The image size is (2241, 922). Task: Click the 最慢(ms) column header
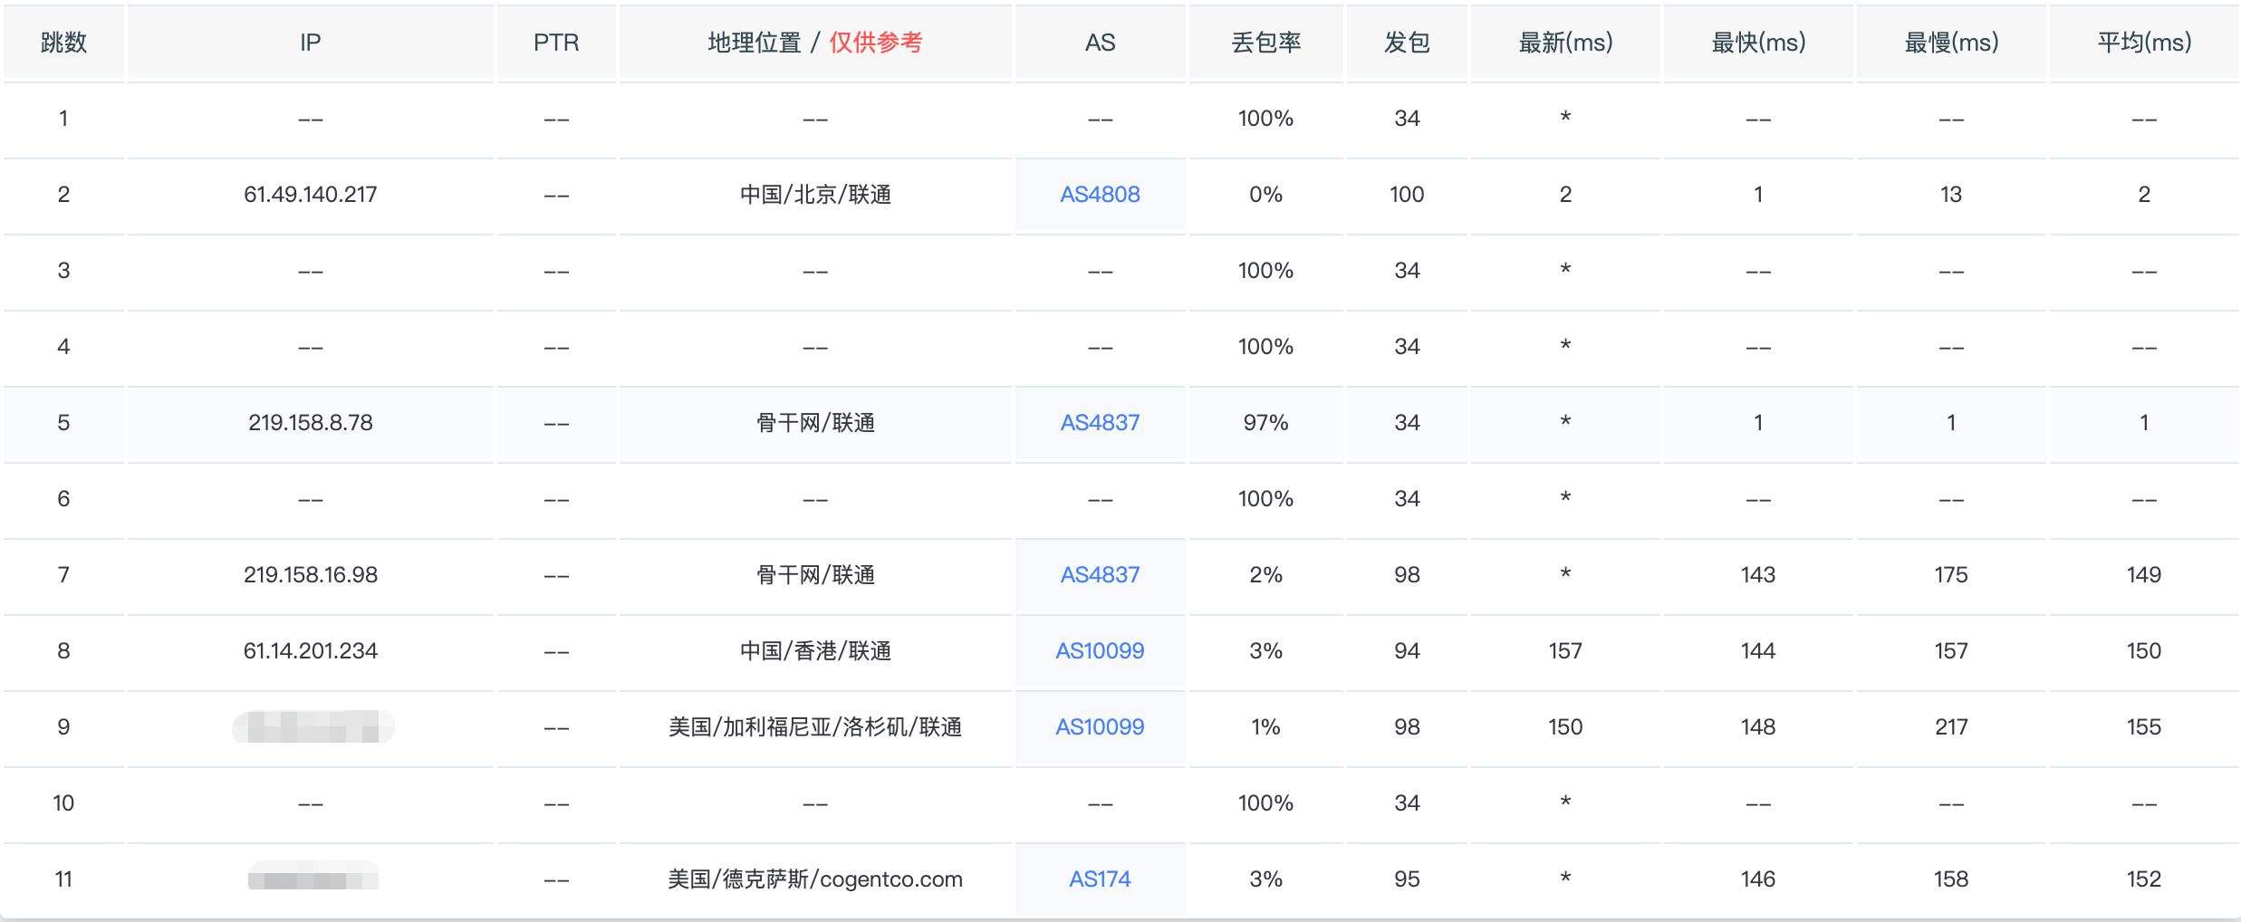click(1951, 43)
